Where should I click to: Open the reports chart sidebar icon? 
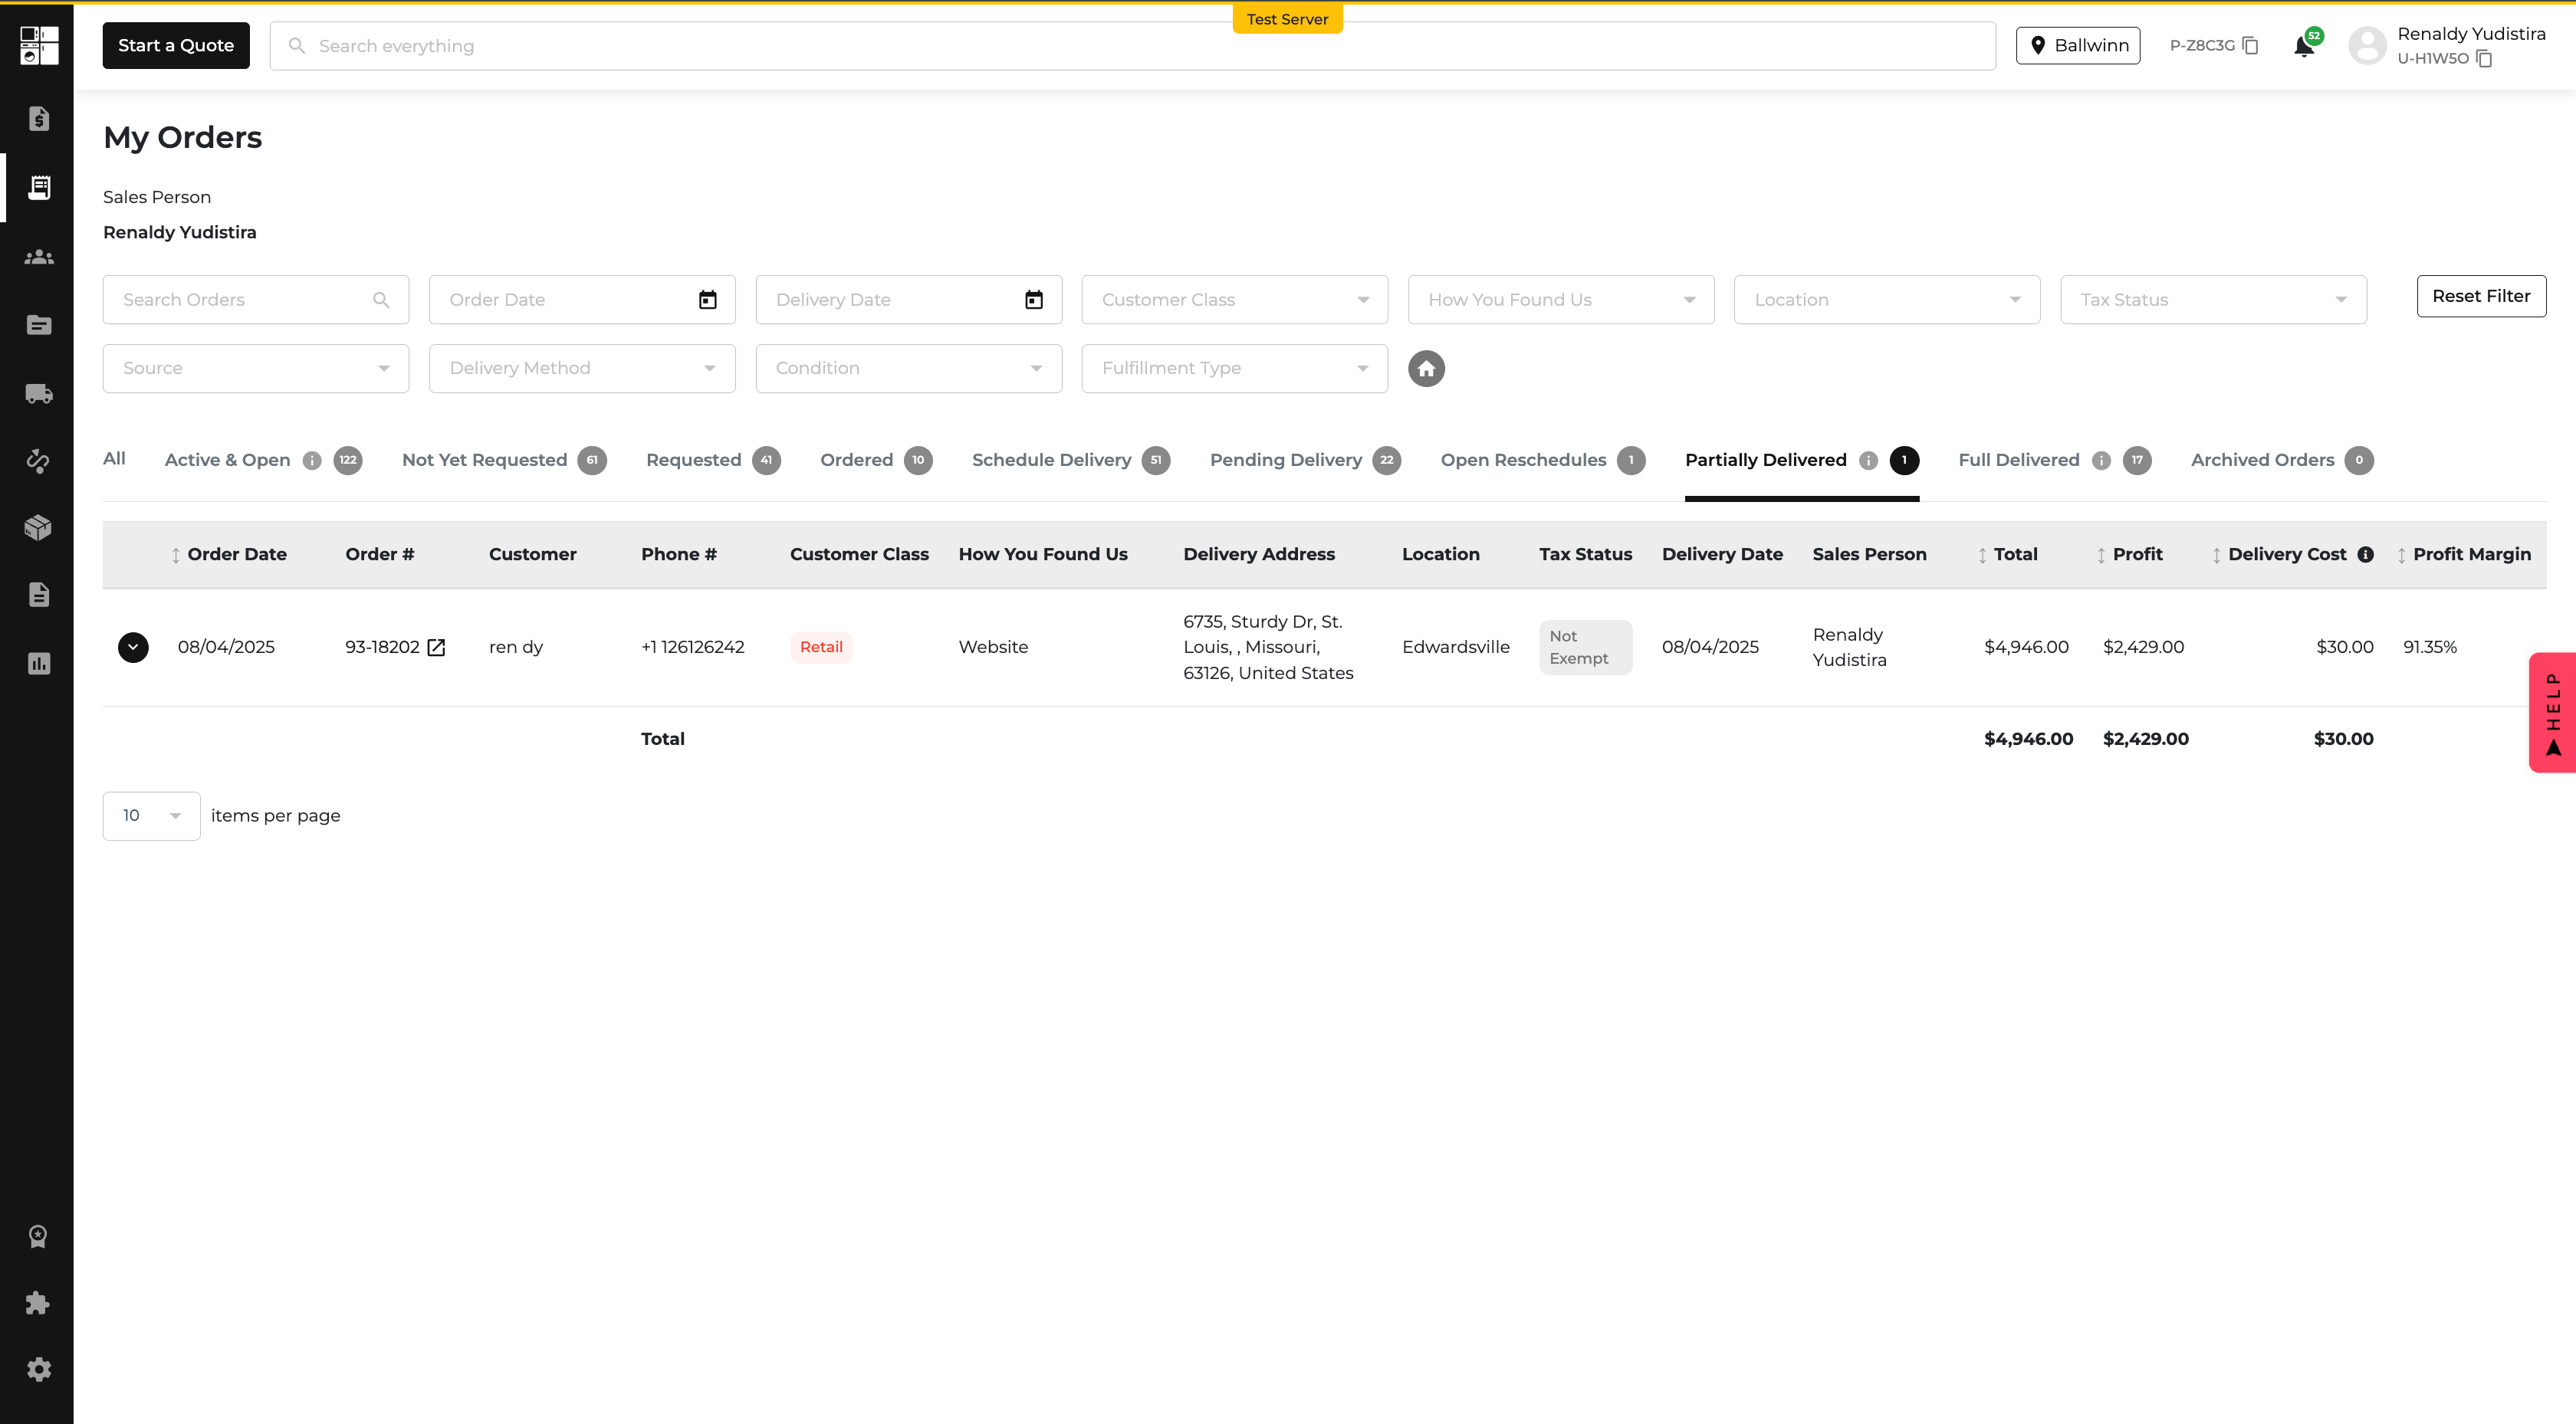pyautogui.click(x=38, y=663)
